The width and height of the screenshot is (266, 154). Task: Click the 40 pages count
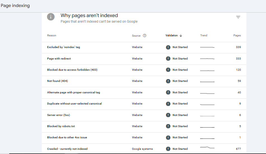[x=239, y=93]
